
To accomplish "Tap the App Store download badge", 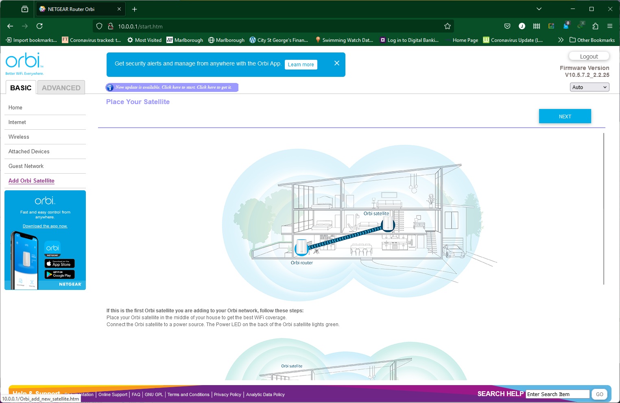I will (x=59, y=264).
